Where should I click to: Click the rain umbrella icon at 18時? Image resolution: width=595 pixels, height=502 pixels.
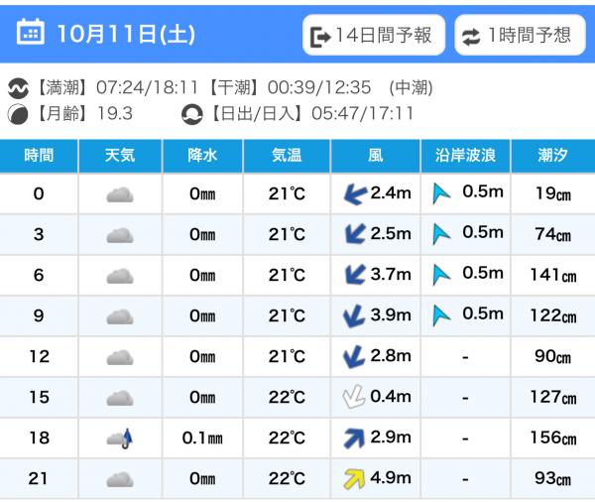tap(120, 439)
